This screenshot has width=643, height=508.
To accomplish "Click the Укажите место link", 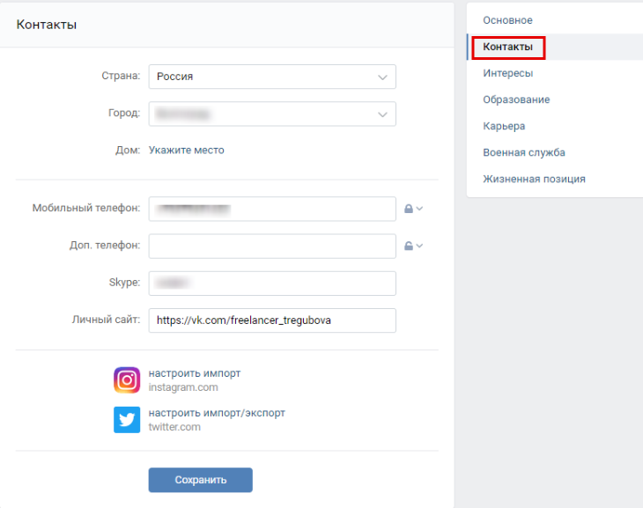I will tap(187, 151).
